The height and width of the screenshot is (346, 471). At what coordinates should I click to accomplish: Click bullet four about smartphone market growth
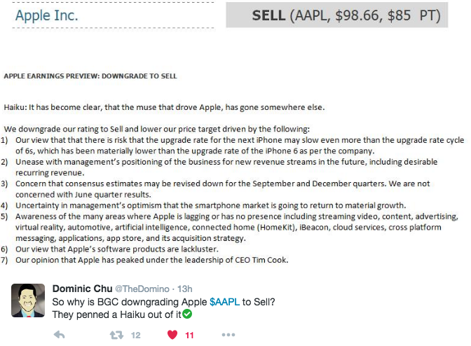[203, 205]
